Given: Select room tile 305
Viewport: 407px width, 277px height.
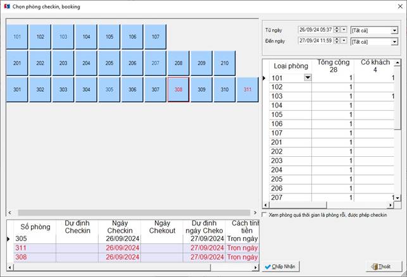Looking at the screenshot, I should point(110,89).
